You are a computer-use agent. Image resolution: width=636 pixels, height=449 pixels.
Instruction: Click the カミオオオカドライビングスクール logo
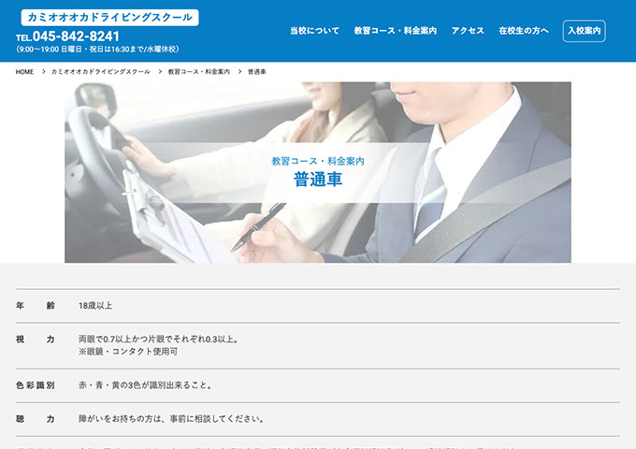coord(109,18)
